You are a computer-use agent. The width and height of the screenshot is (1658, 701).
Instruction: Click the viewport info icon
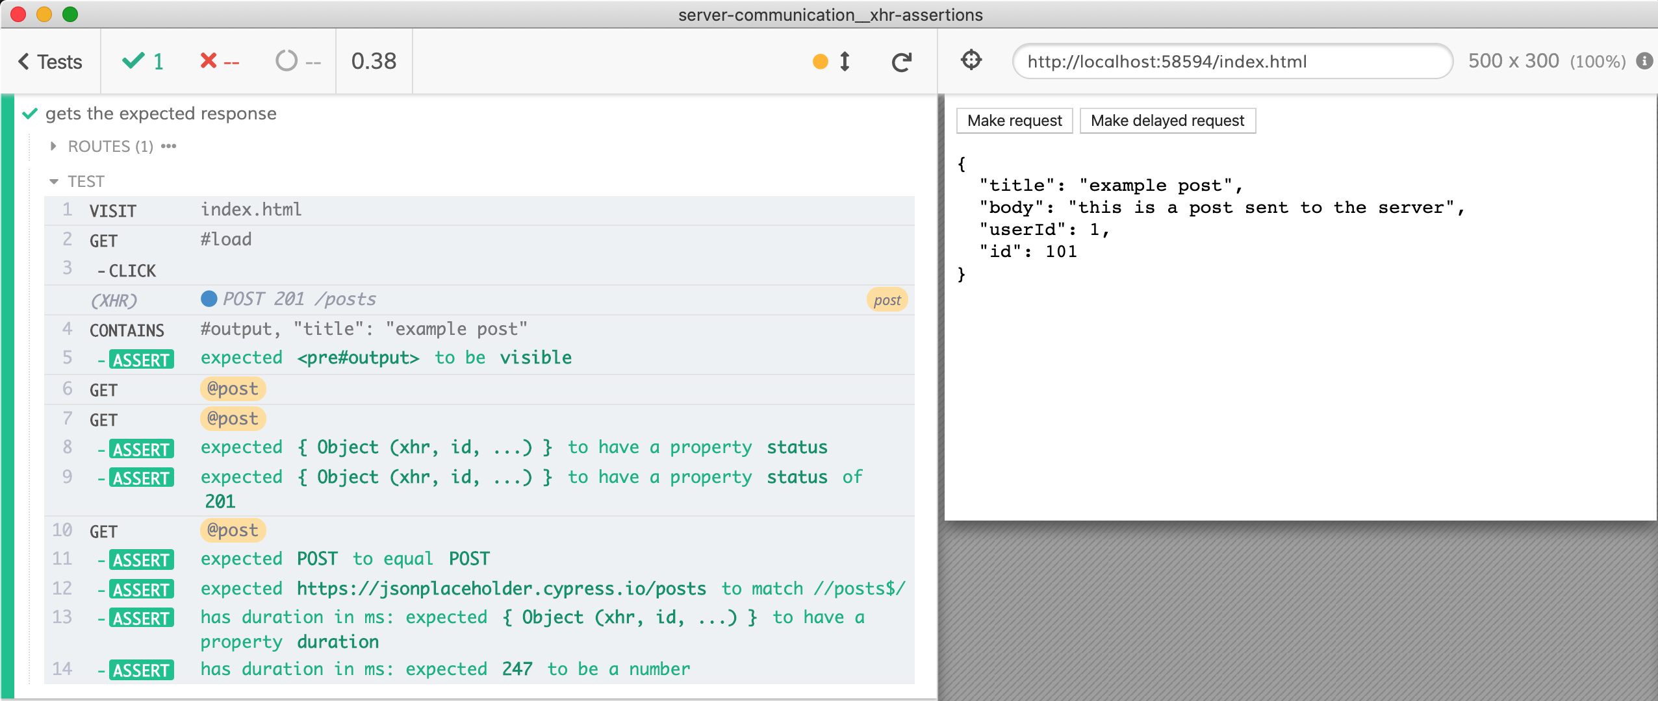tap(1644, 61)
